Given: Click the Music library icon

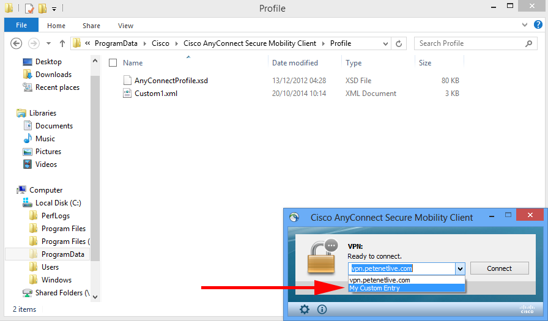Looking at the screenshot, I should 28,139.
